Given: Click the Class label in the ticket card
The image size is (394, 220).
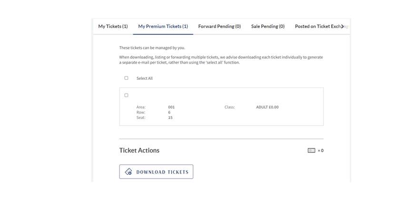Looking at the screenshot, I should point(229,107).
